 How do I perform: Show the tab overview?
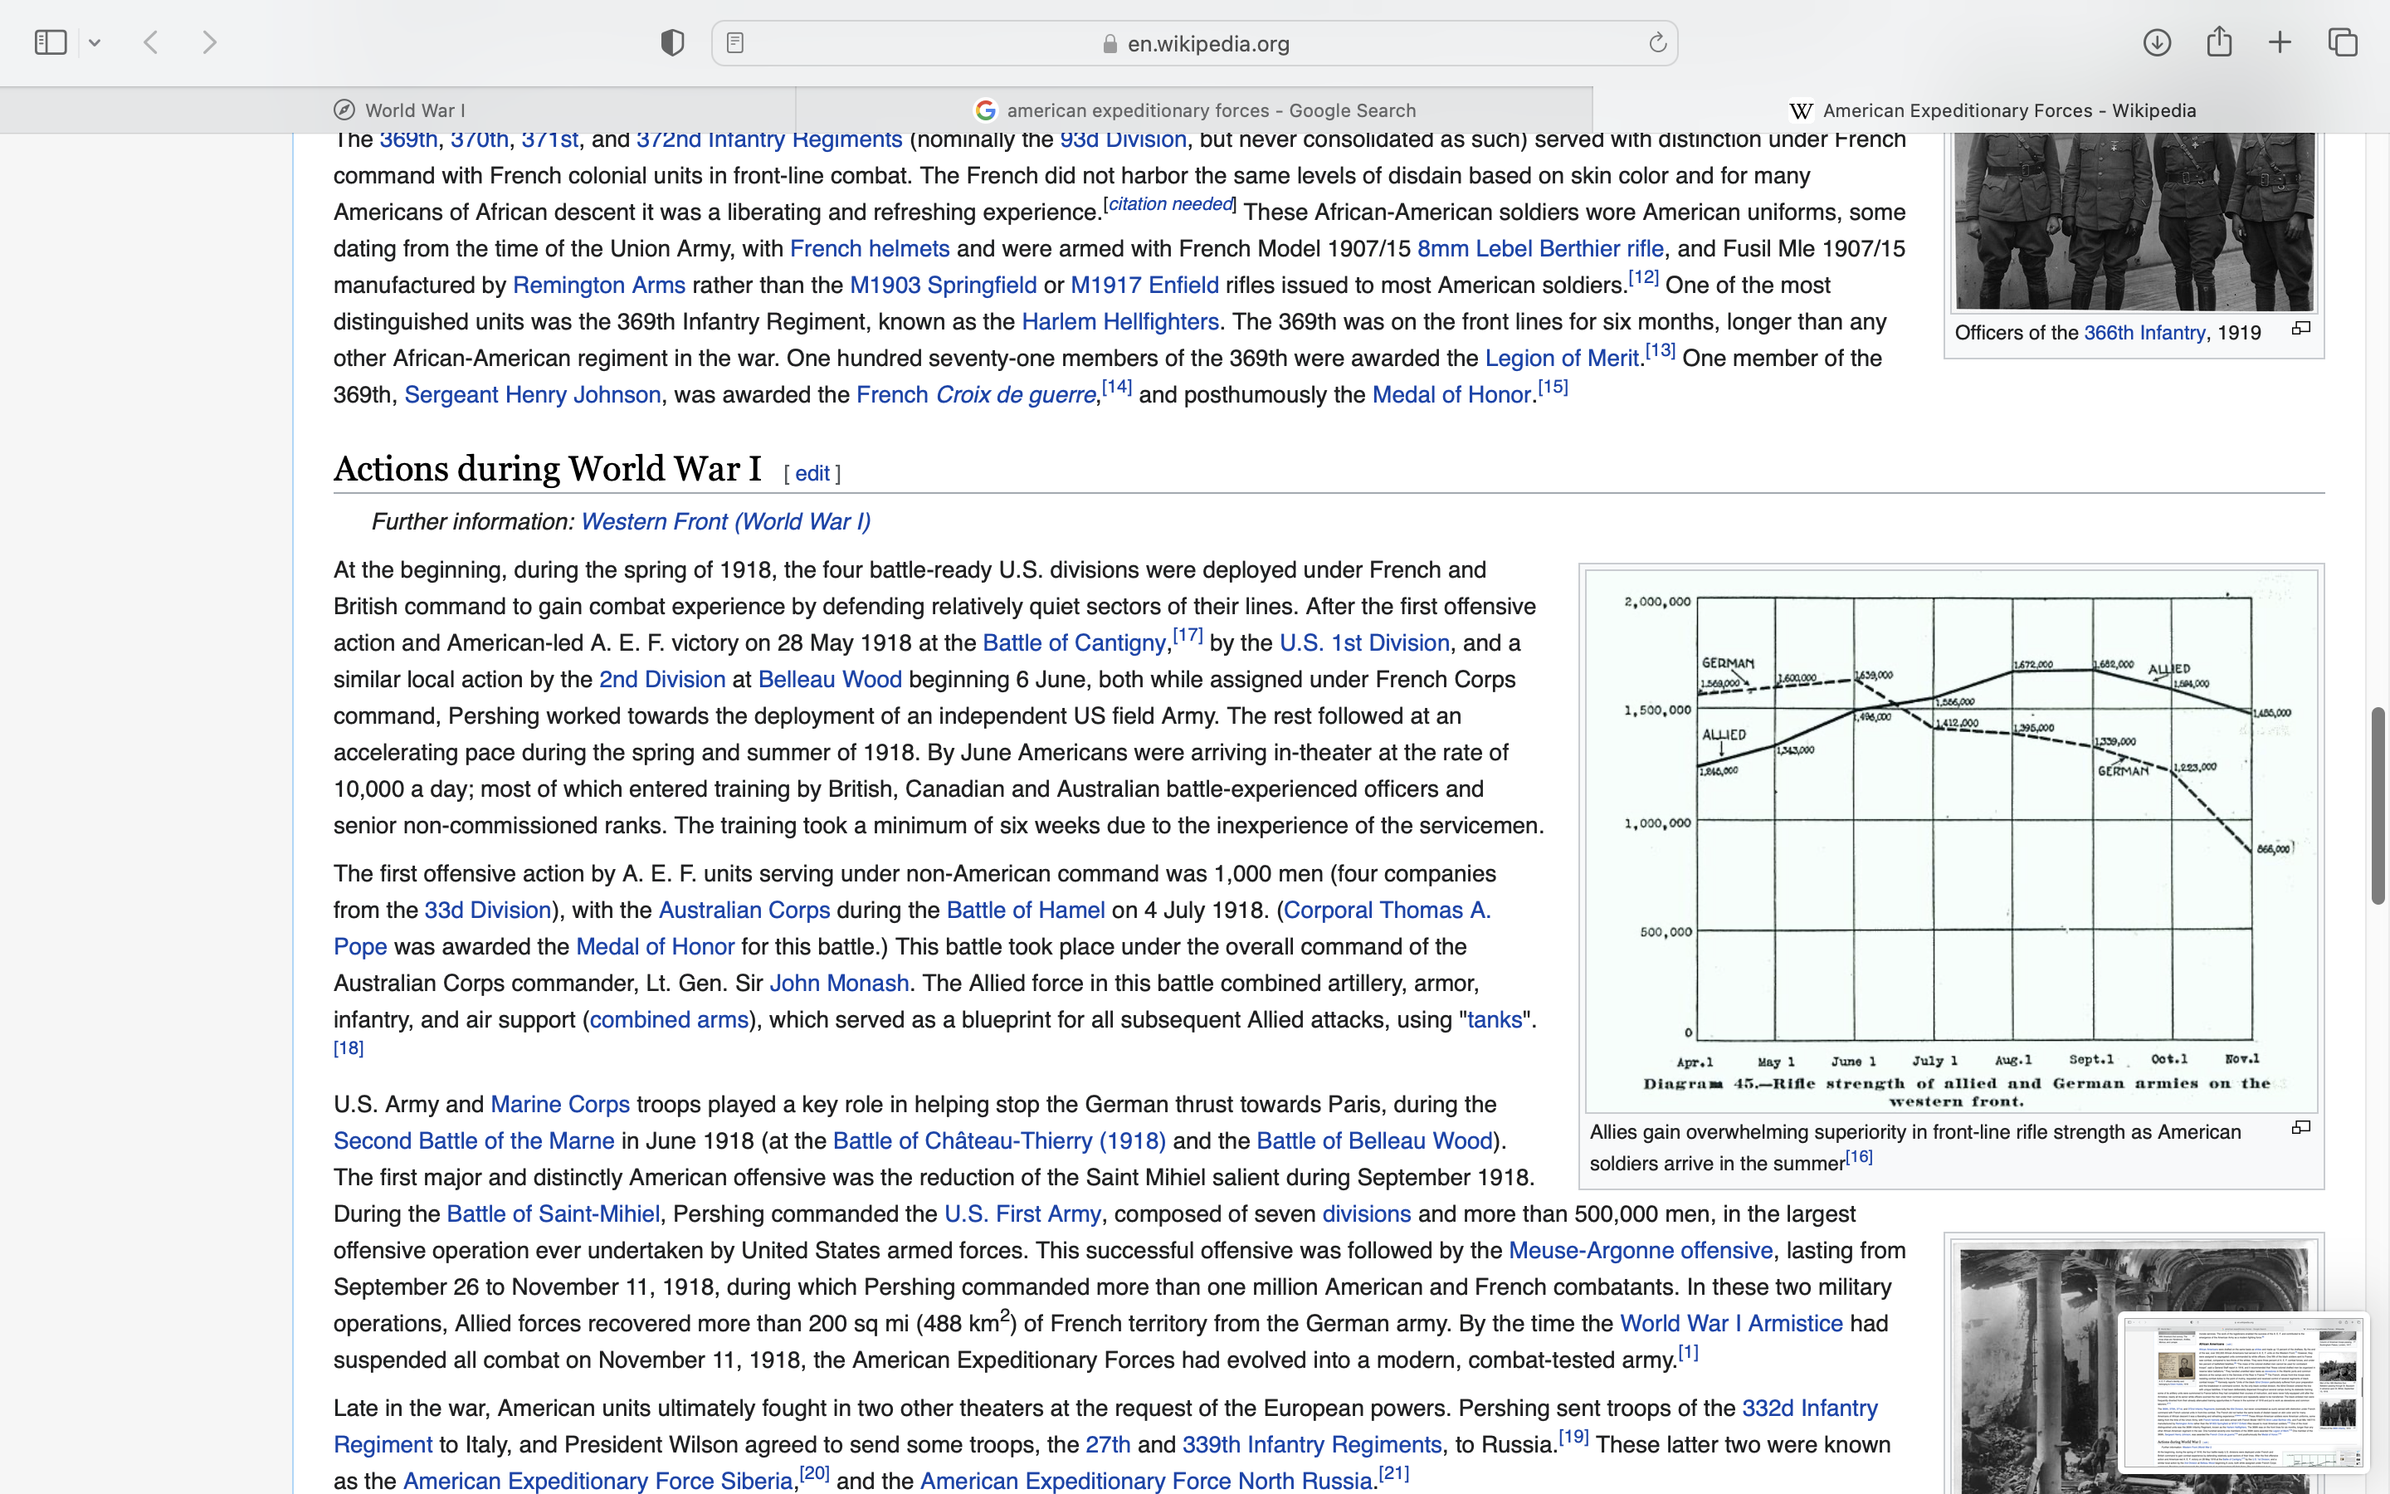[2344, 42]
